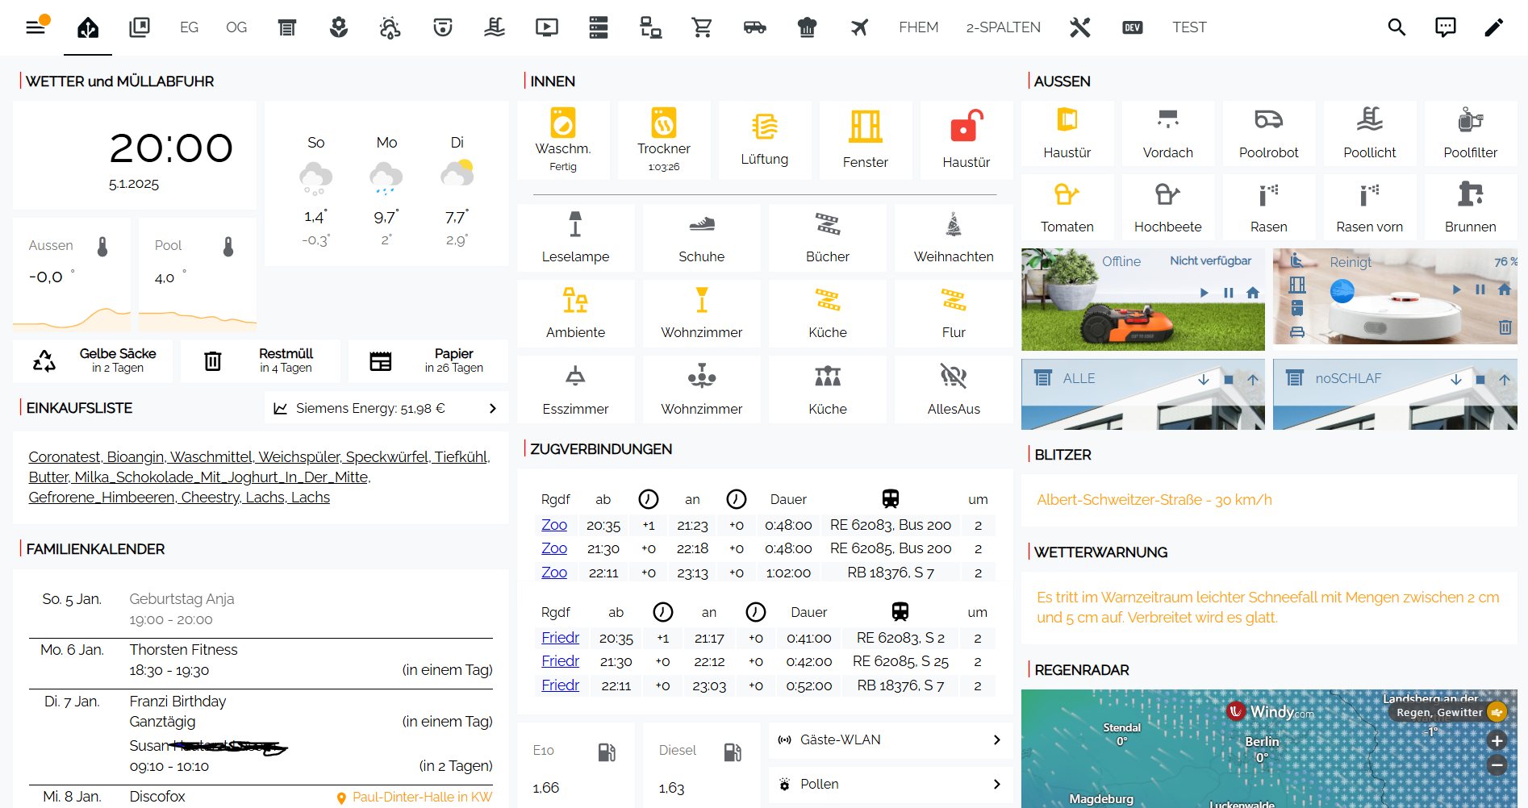
Task: Toggle the Haustür lock in INNEN
Action: click(x=966, y=139)
